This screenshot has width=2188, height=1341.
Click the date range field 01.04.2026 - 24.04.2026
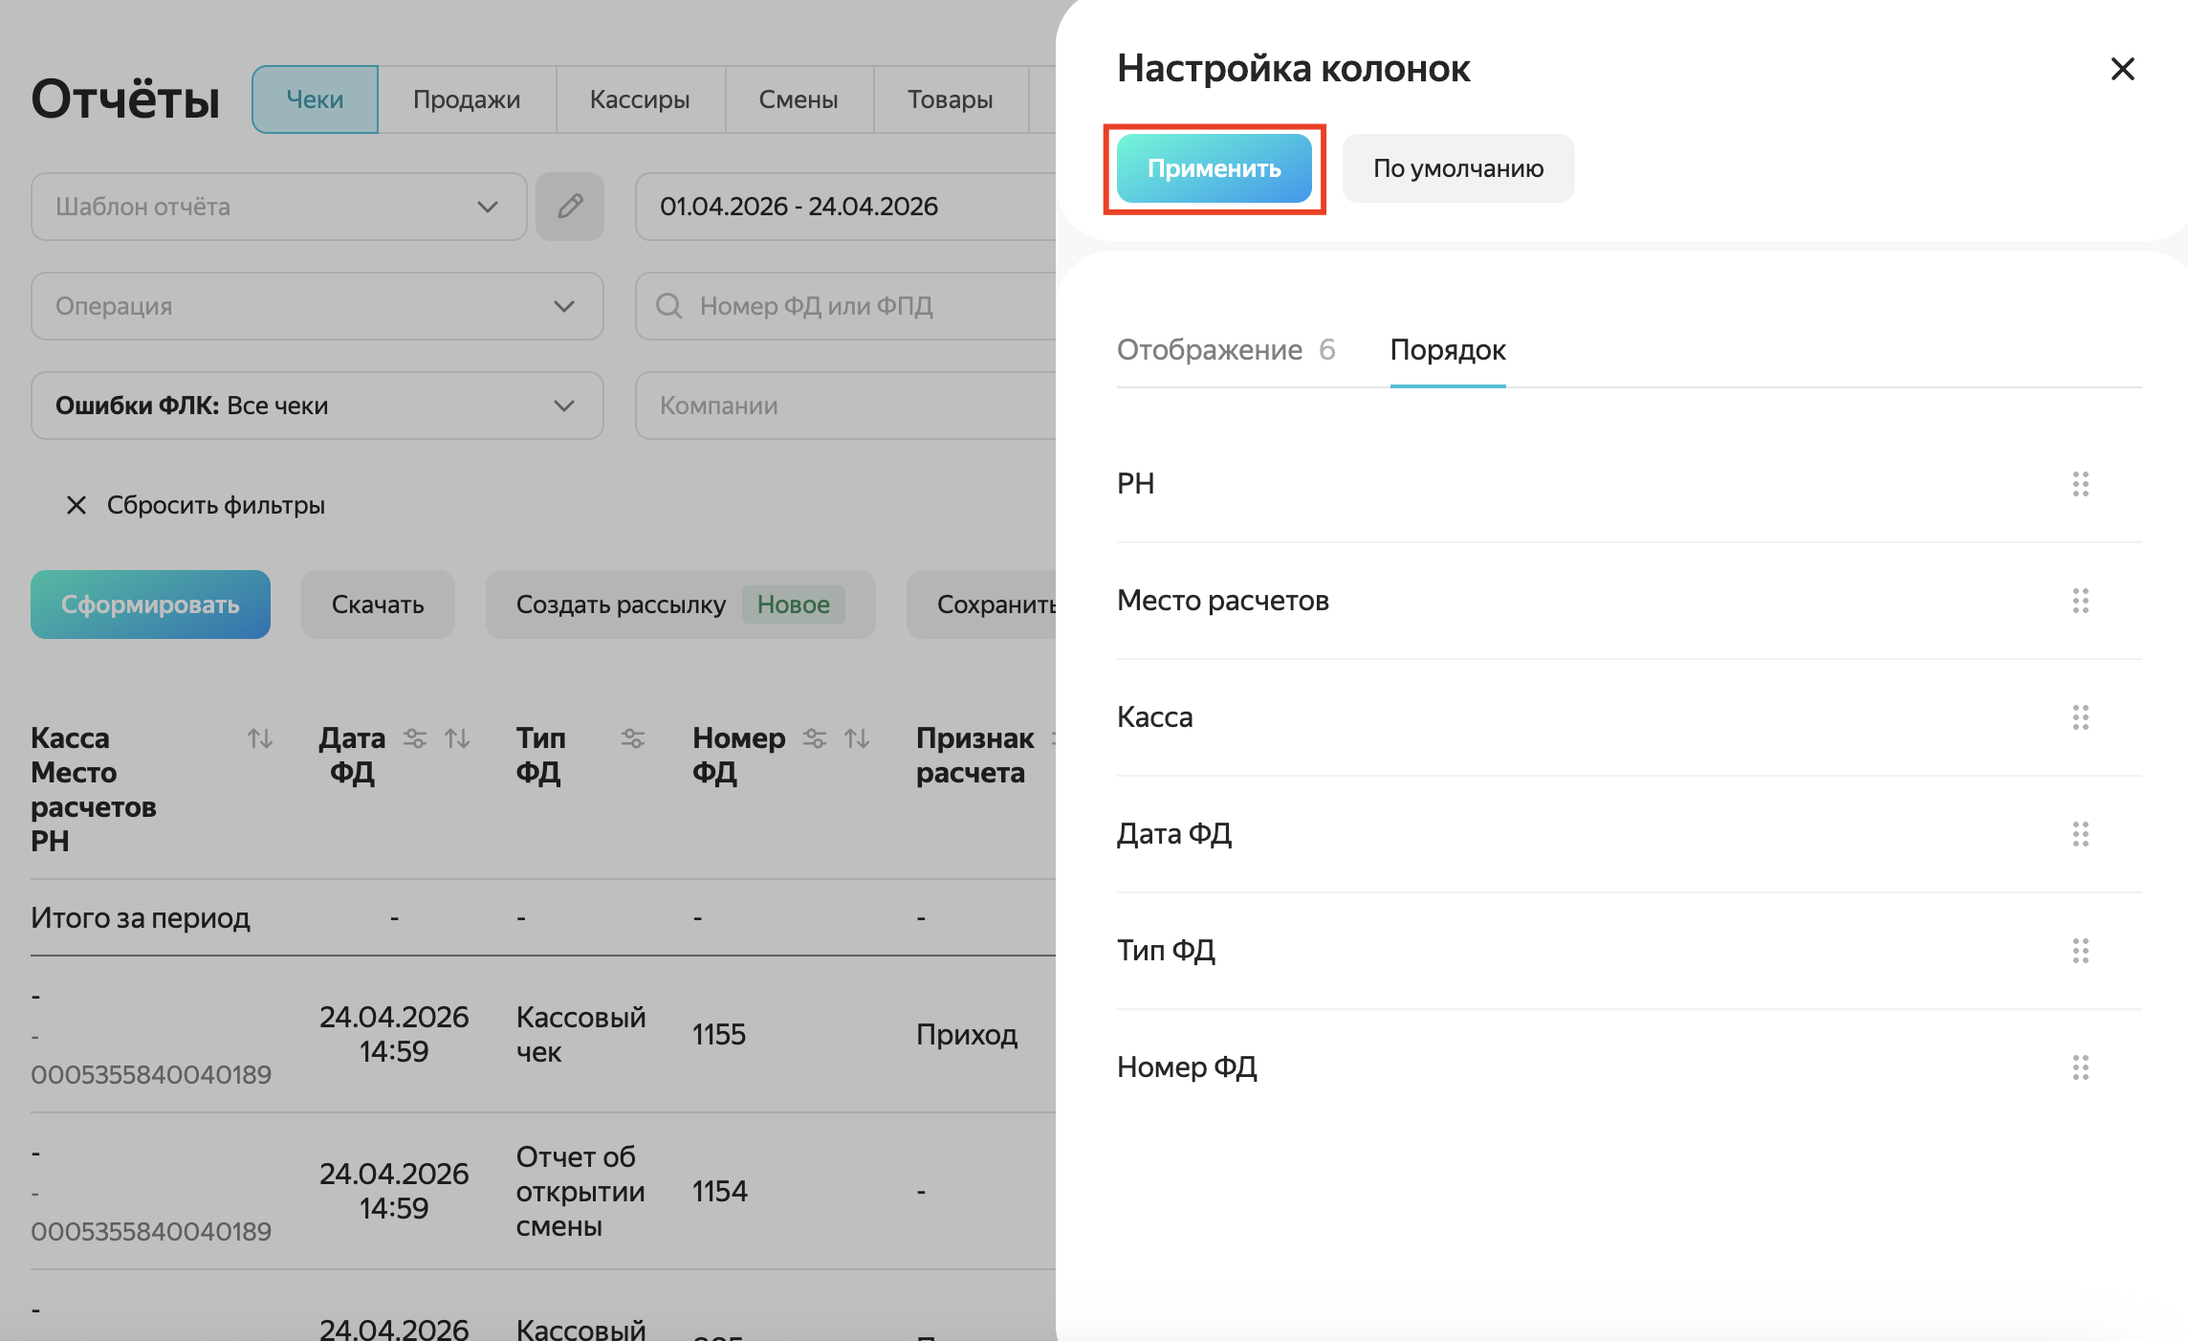(845, 207)
